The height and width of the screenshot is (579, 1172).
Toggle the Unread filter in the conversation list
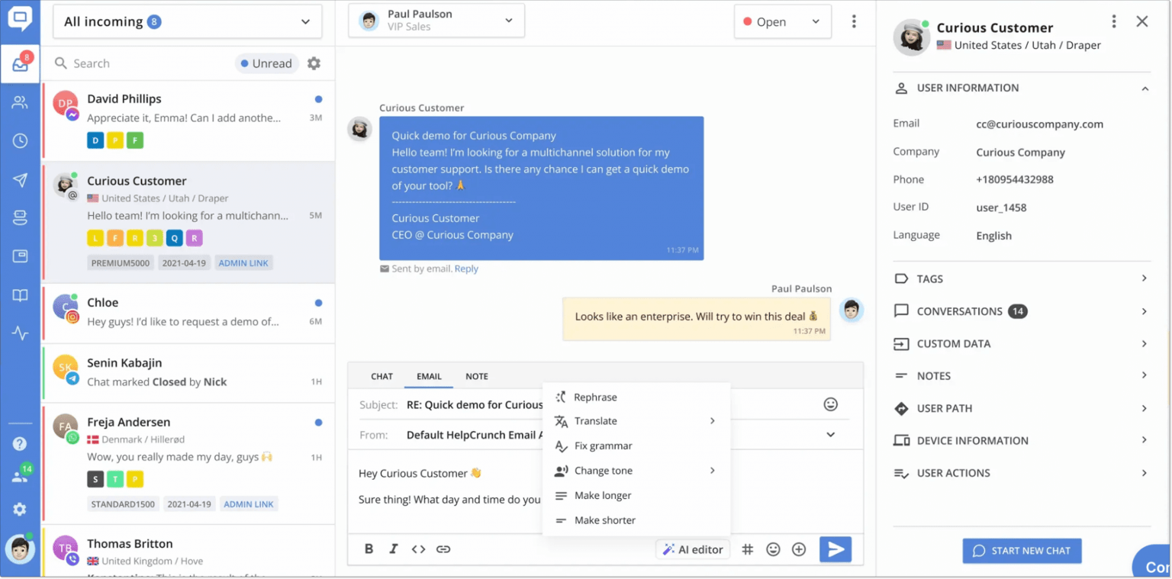coord(266,63)
